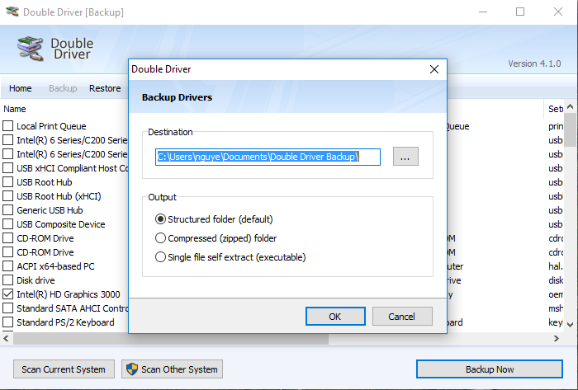
Task: Click the horizontal scrollbar thumb
Action: (x=171, y=339)
